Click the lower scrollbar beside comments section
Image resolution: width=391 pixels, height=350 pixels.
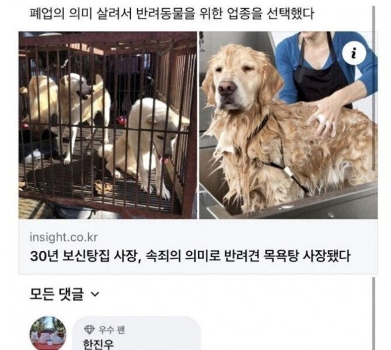pos(373,314)
